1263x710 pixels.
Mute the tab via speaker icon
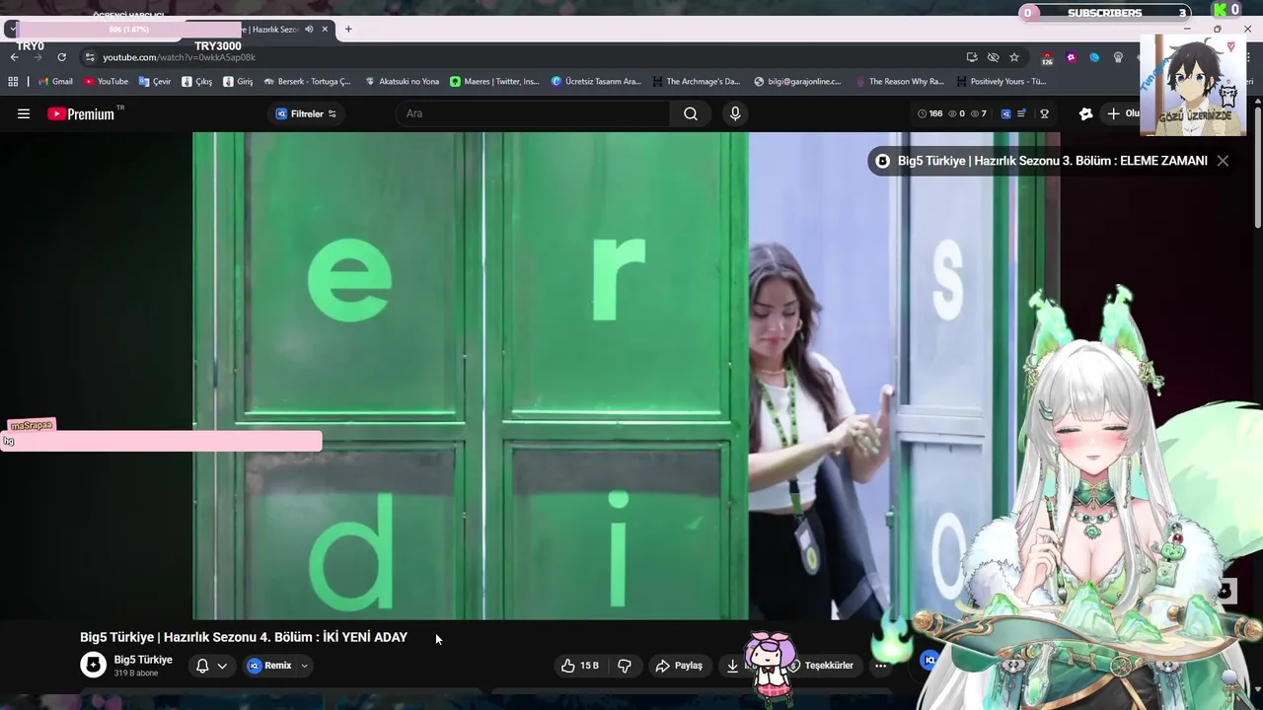tap(309, 29)
